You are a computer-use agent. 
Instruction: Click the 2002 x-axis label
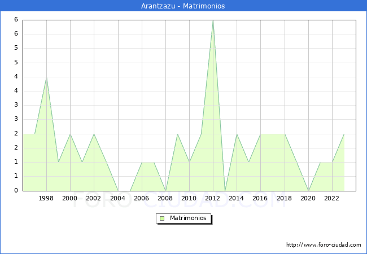(x=94, y=198)
